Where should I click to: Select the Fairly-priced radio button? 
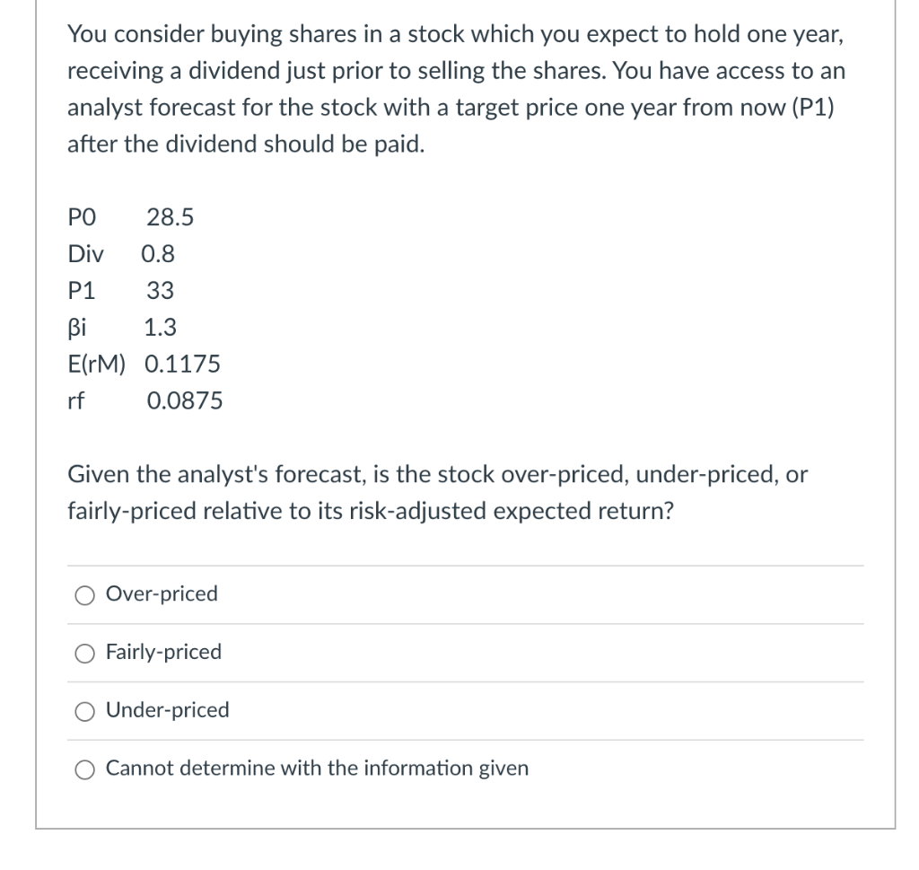click(84, 653)
